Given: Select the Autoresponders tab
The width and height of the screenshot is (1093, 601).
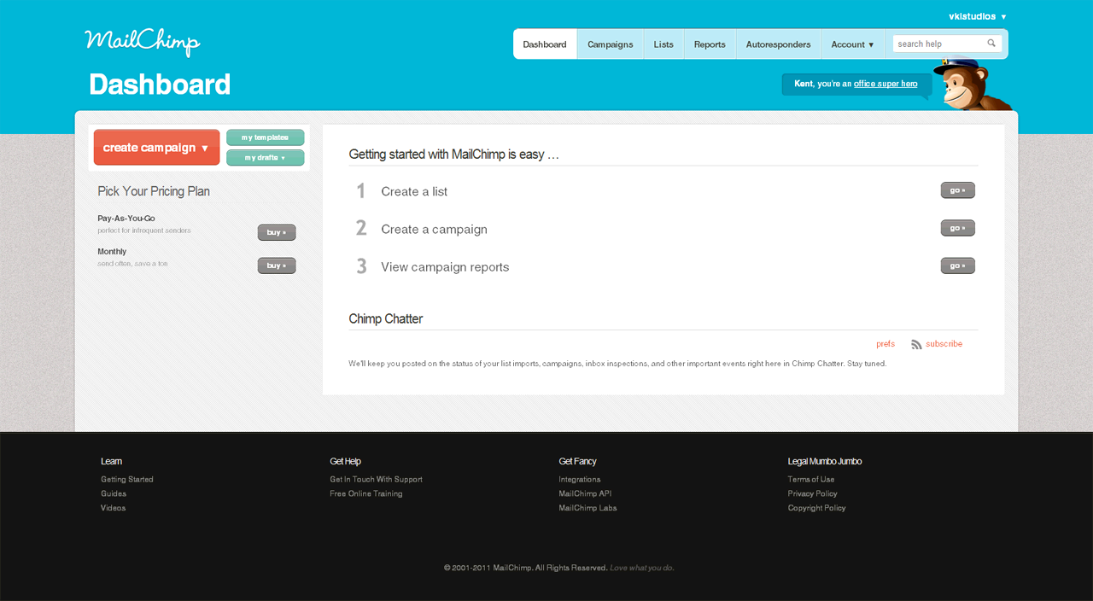Looking at the screenshot, I should (778, 44).
